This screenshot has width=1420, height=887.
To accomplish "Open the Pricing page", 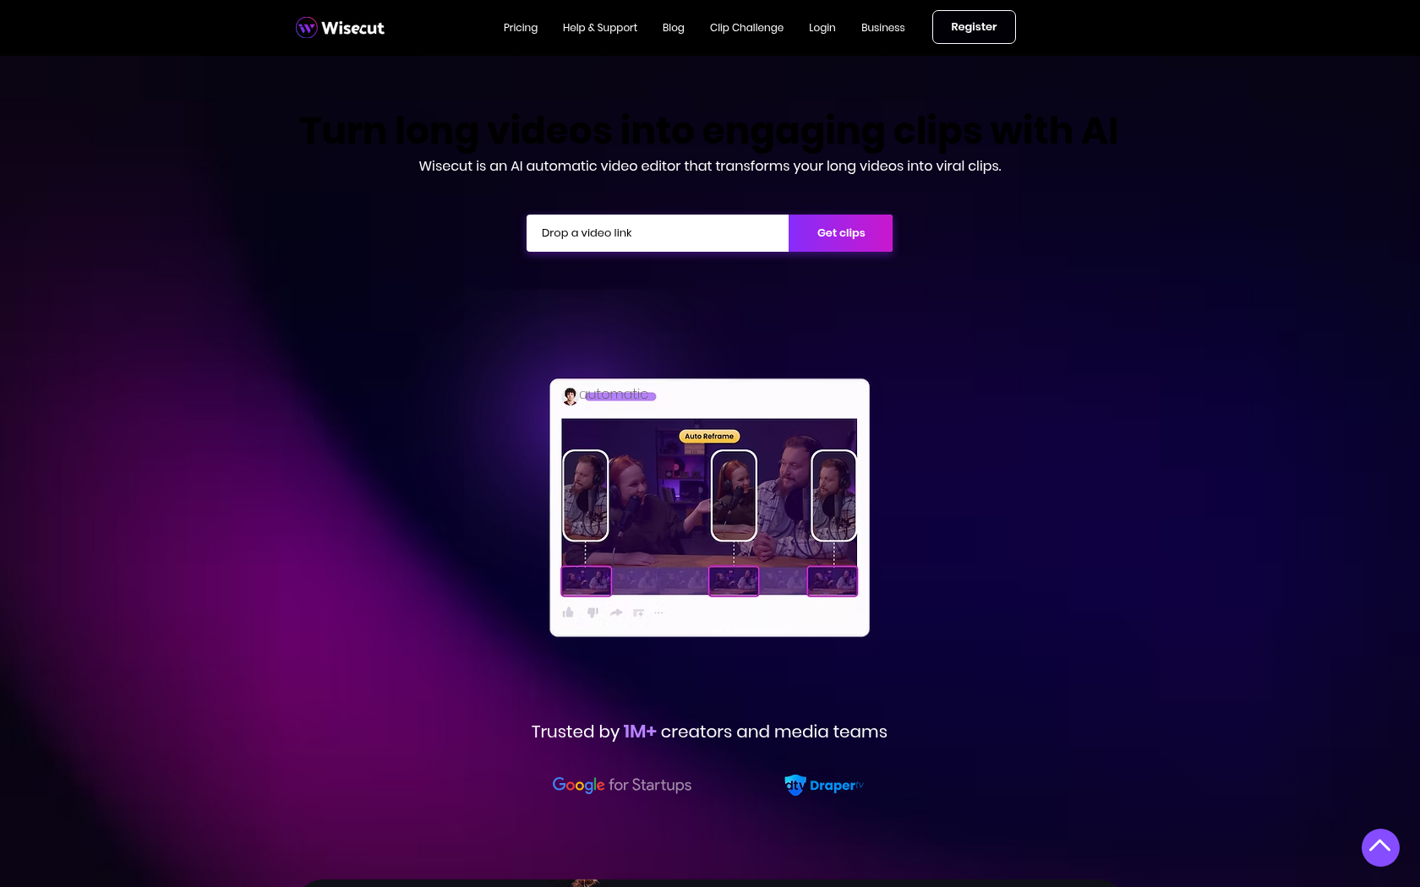I will (521, 28).
